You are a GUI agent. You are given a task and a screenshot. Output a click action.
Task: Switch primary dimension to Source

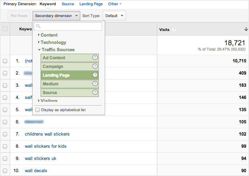click(68, 4)
